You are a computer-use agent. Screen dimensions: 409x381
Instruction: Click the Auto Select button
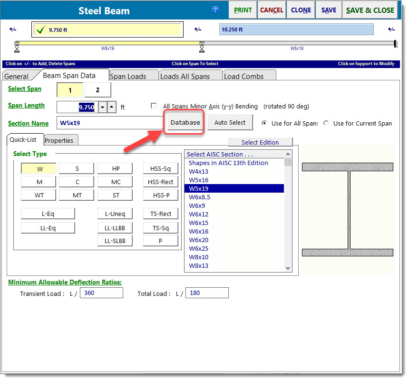(230, 122)
